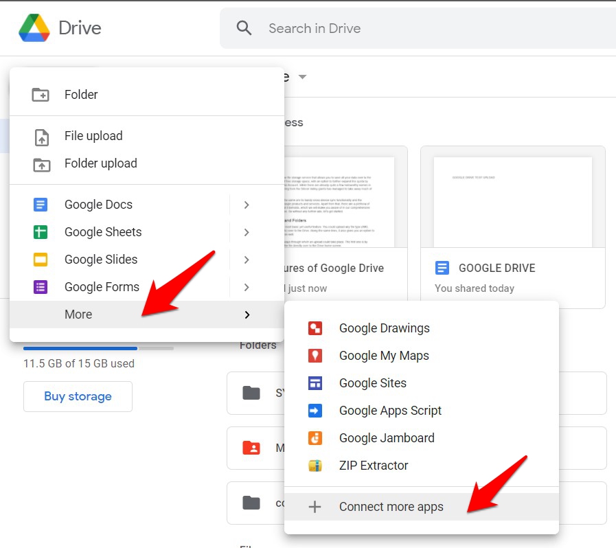Click the search magnifier icon
The height and width of the screenshot is (548, 616).
pyautogui.click(x=244, y=28)
